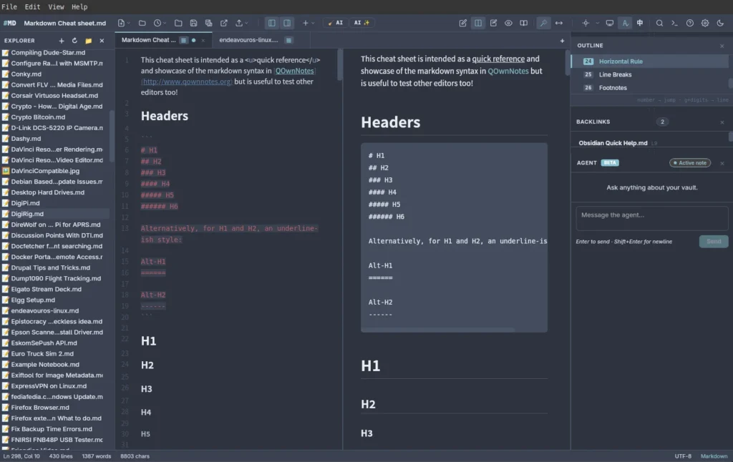Close the Outline panel
This screenshot has height=462, width=733.
pyautogui.click(x=722, y=46)
